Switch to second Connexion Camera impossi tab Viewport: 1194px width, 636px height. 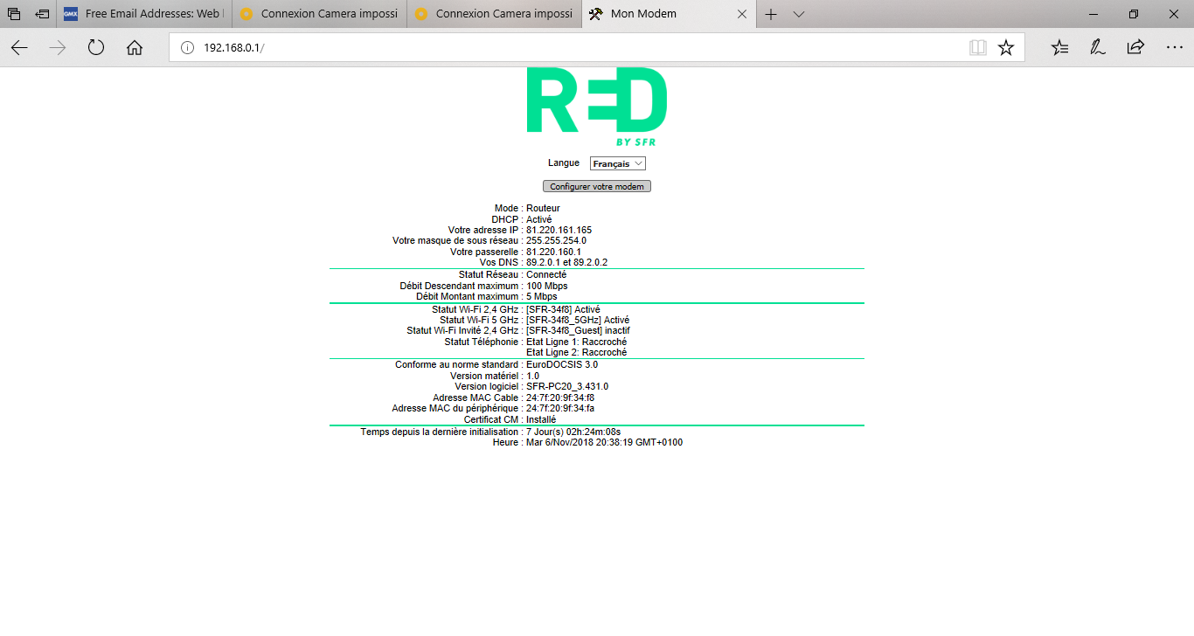pos(494,14)
